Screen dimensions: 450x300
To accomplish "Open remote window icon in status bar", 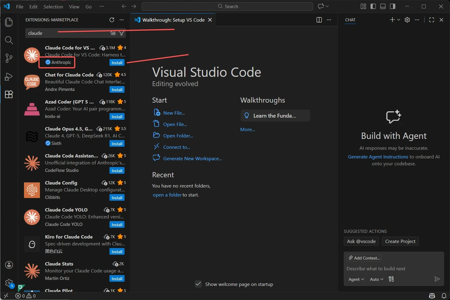I will pos(6,296).
